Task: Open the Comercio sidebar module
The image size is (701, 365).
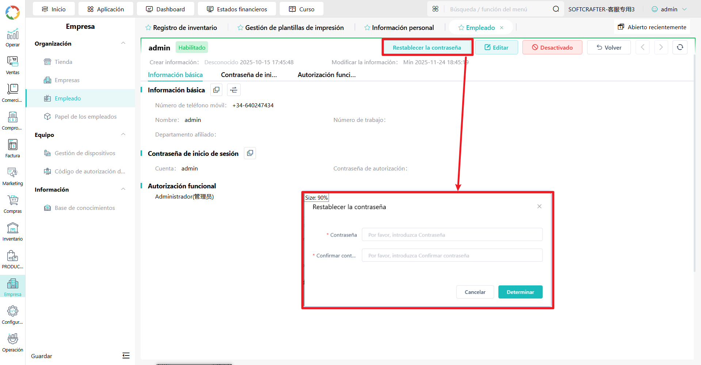Action: click(13, 93)
